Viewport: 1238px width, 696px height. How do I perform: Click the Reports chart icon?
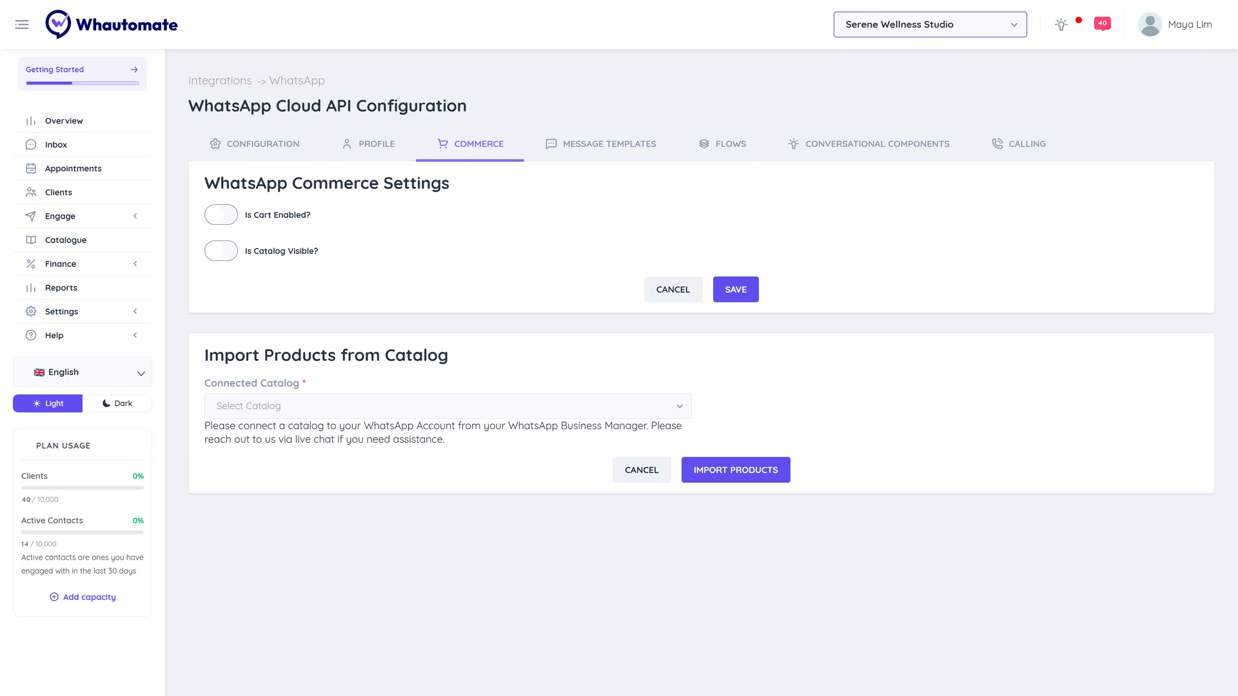[x=31, y=288]
